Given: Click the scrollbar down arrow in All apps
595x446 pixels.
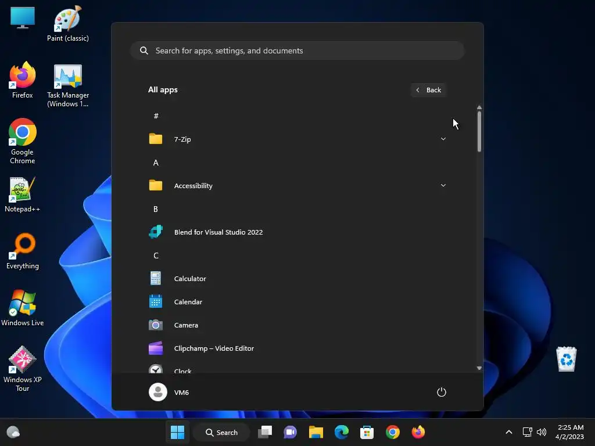Looking at the screenshot, I should tap(479, 368).
